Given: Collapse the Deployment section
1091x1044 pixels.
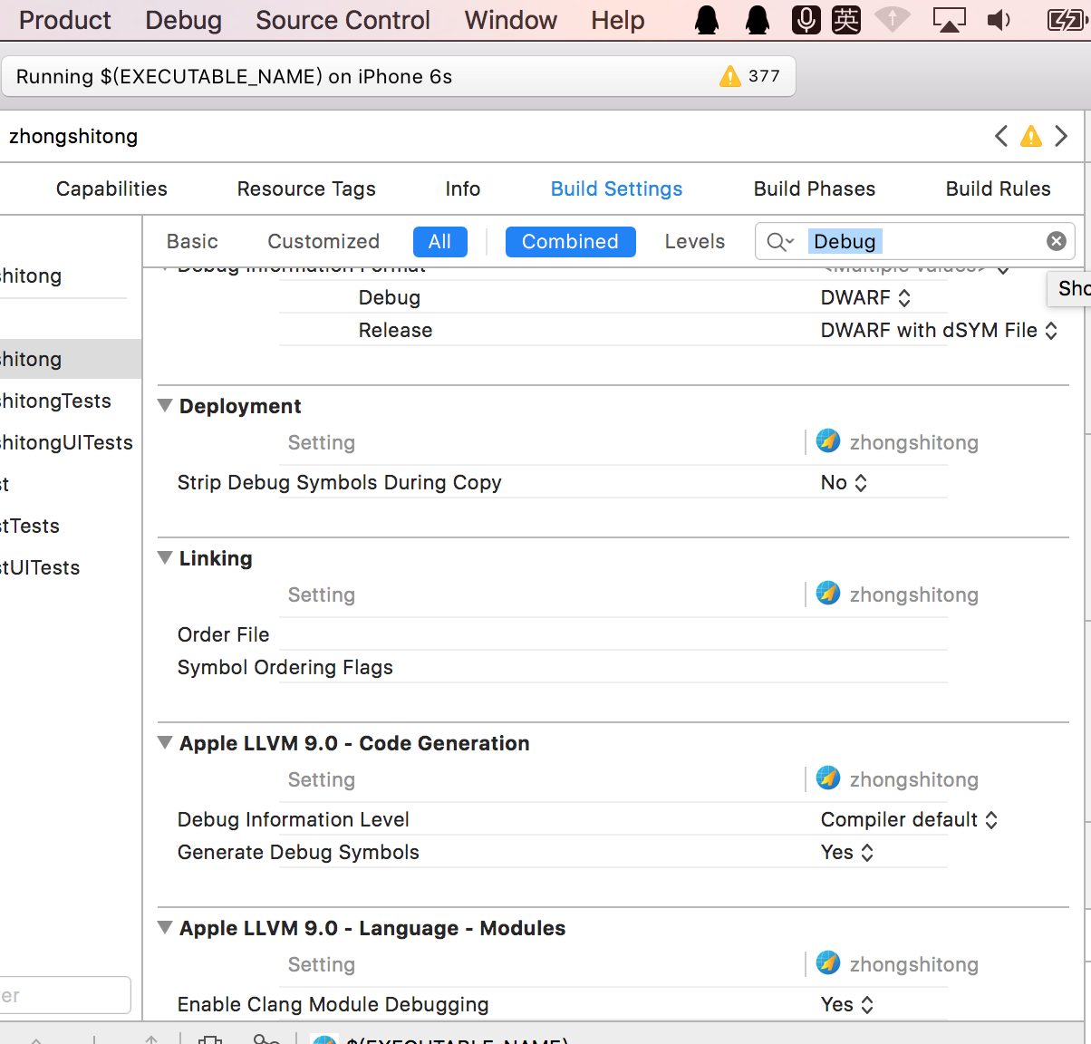Looking at the screenshot, I should click(165, 406).
